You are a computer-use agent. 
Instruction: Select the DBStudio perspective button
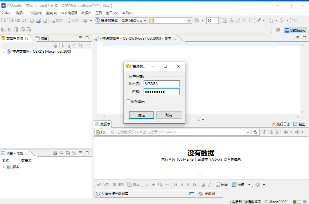[295, 30]
